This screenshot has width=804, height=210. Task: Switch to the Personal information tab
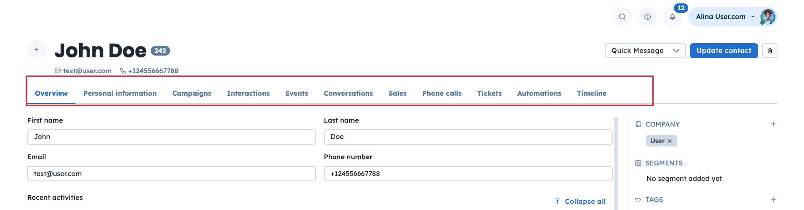pyautogui.click(x=120, y=94)
